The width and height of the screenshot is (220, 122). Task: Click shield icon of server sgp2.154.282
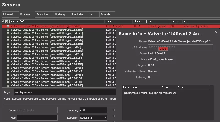pos(8,51)
